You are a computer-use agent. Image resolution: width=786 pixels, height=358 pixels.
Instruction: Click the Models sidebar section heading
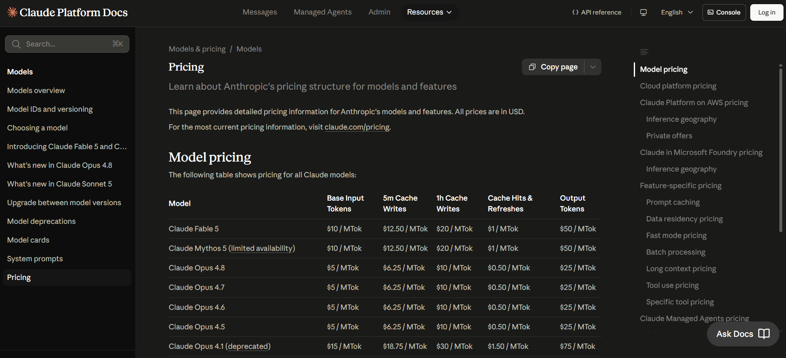pyautogui.click(x=20, y=72)
